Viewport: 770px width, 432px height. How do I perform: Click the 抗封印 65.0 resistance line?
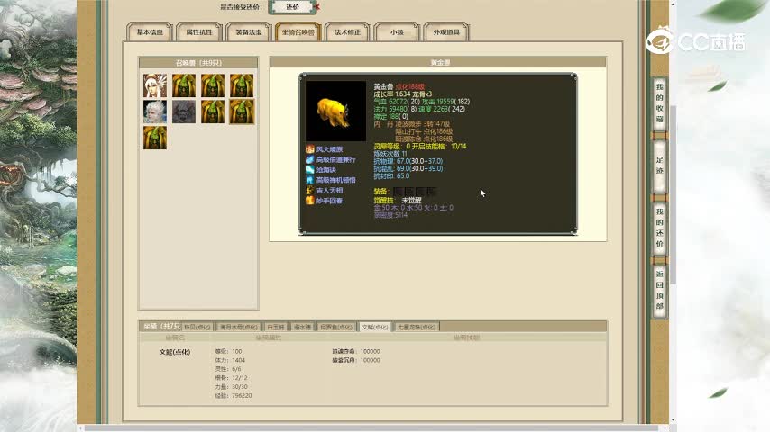point(391,175)
